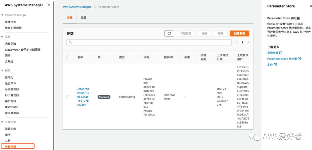Switch to the 参数 tab

tap(70, 18)
